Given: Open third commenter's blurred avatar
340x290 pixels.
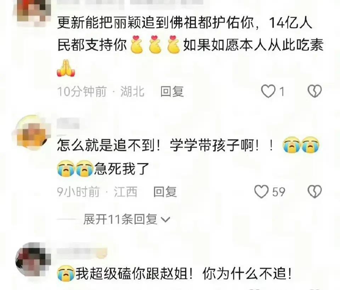Looking at the screenshot, I should tap(33, 259).
